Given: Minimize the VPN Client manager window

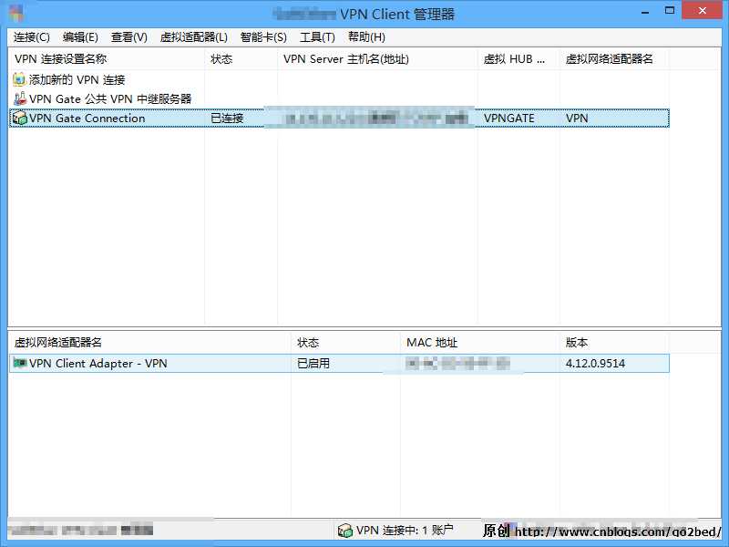Looking at the screenshot, I should coord(645,11).
